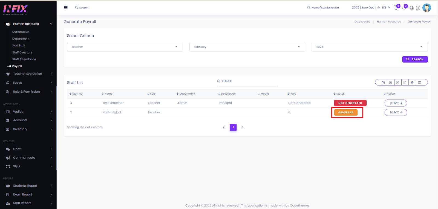This screenshot has width=438, height=209.
Task: Expand the Staff Report sidebar menu
Action: [29, 203]
